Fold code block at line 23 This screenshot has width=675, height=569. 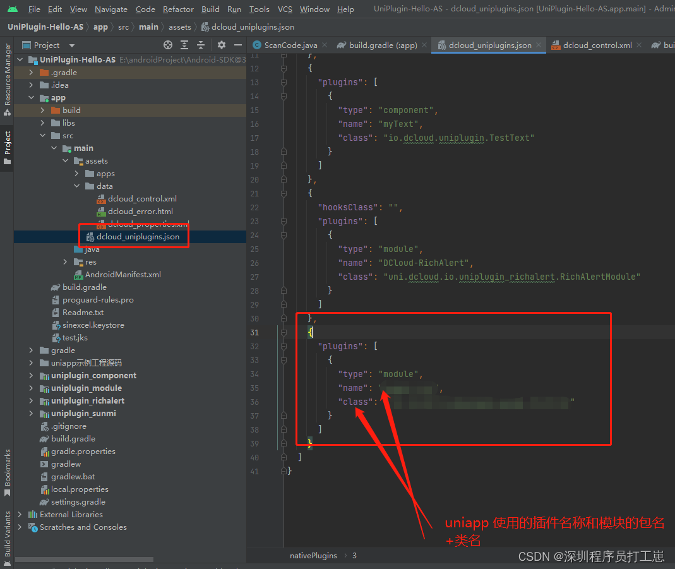click(284, 221)
